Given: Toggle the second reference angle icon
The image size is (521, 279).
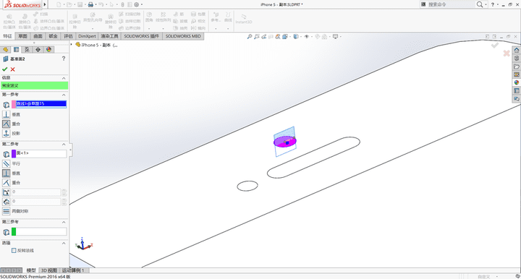Looking at the screenshot, I should click(6, 192).
